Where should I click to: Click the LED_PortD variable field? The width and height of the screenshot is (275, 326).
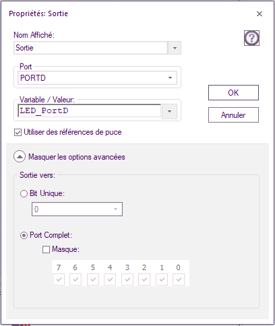coord(90,110)
